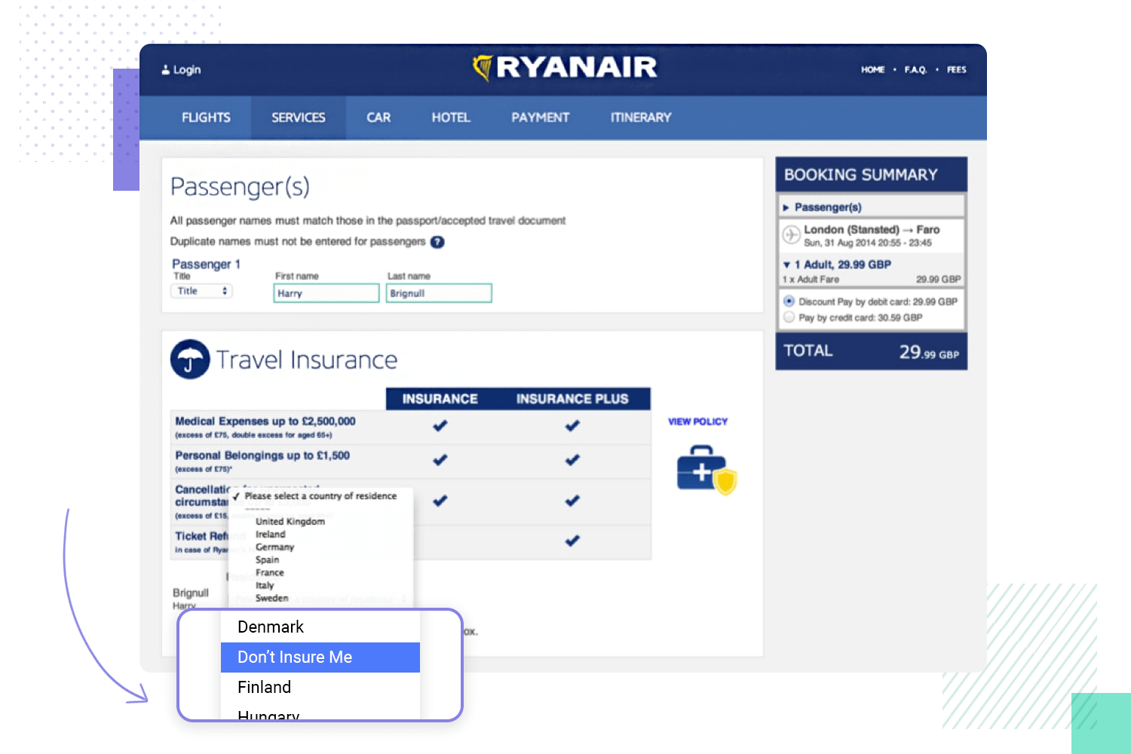Open the FEES link

click(x=957, y=69)
